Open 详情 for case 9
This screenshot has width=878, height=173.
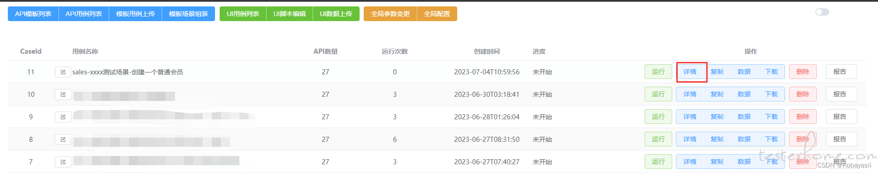(x=690, y=117)
